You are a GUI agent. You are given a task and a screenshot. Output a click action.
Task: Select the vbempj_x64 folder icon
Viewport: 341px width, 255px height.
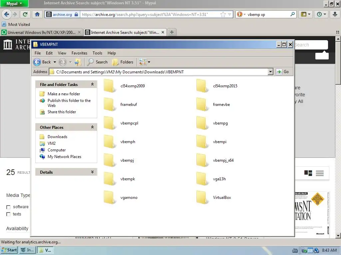(x=202, y=160)
